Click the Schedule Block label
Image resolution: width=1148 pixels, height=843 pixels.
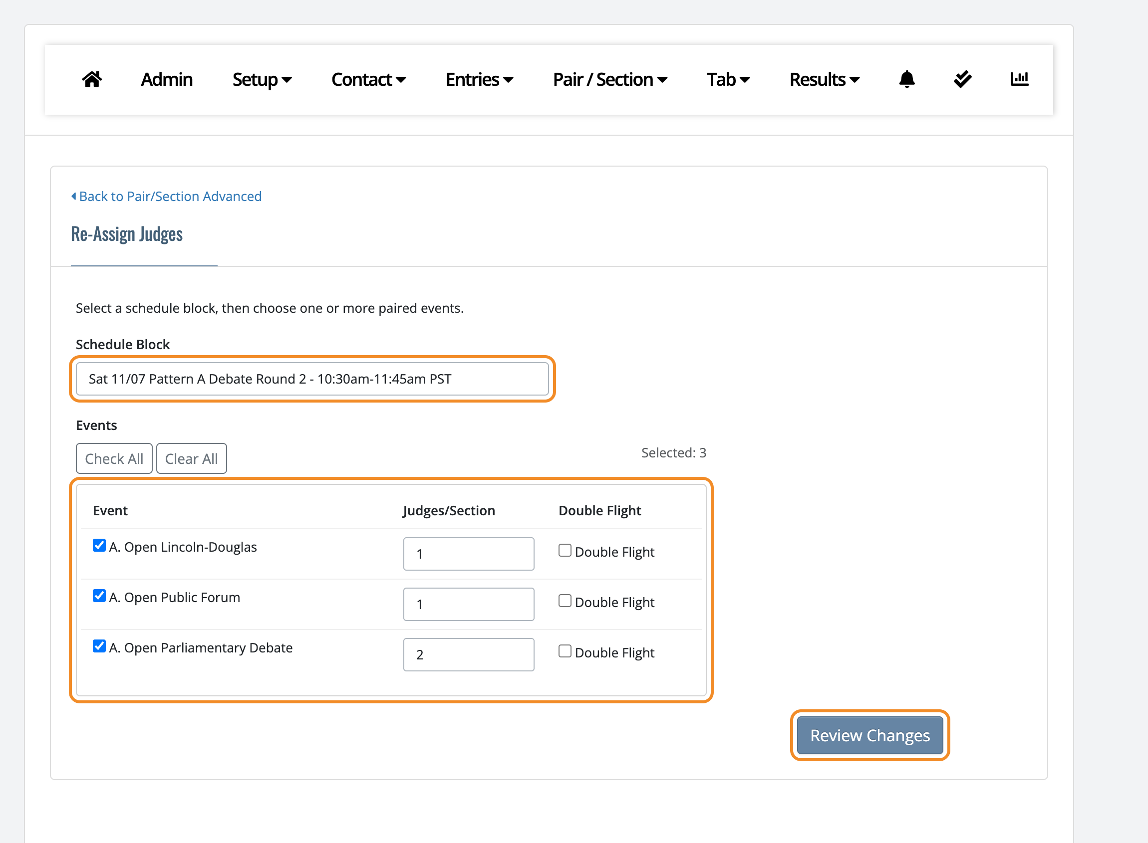tap(123, 345)
